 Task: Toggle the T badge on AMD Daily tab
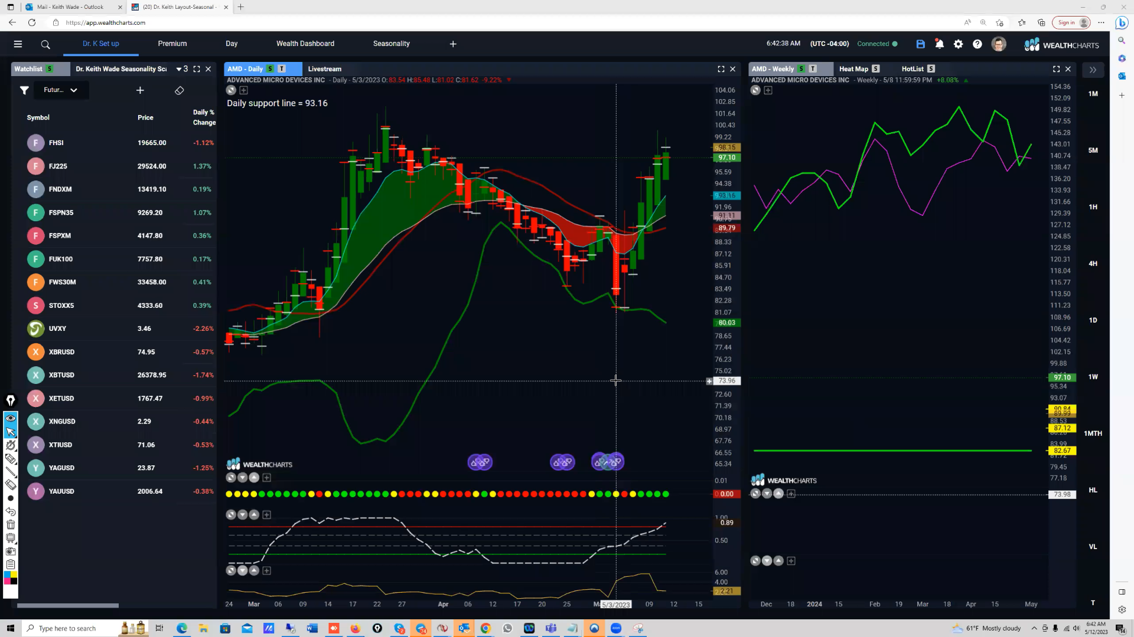click(282, 69)
